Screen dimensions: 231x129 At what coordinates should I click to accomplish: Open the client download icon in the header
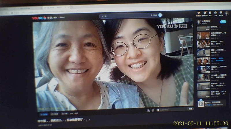click(x=221, y=13)
